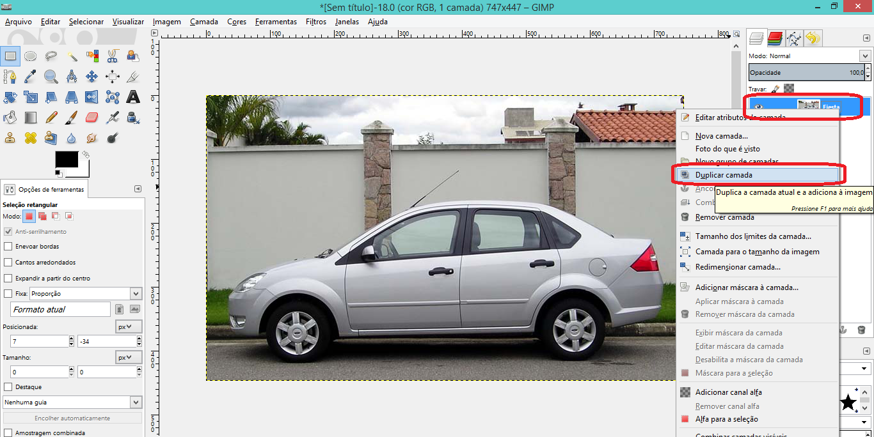Image resolution: width=874 pixels, height=437 pixels.
Task: Open the Proporção dropdown next to Fixa
Action: [136, 294]
